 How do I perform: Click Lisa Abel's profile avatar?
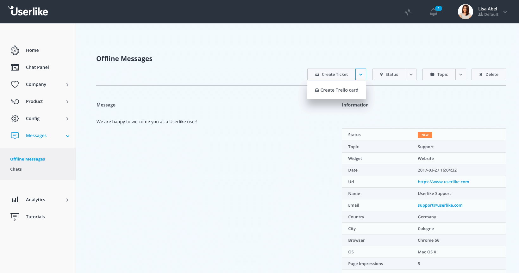click(465, 12)
